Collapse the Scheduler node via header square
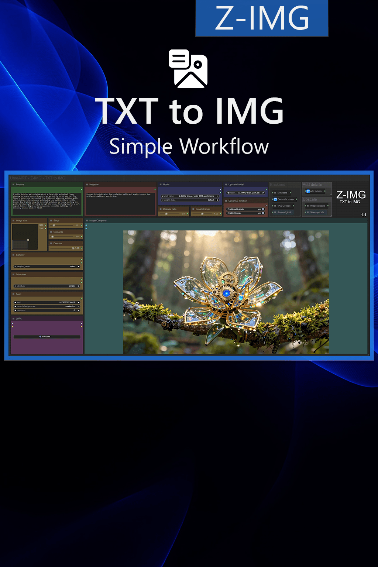378x567 pixels. point(14,274)
